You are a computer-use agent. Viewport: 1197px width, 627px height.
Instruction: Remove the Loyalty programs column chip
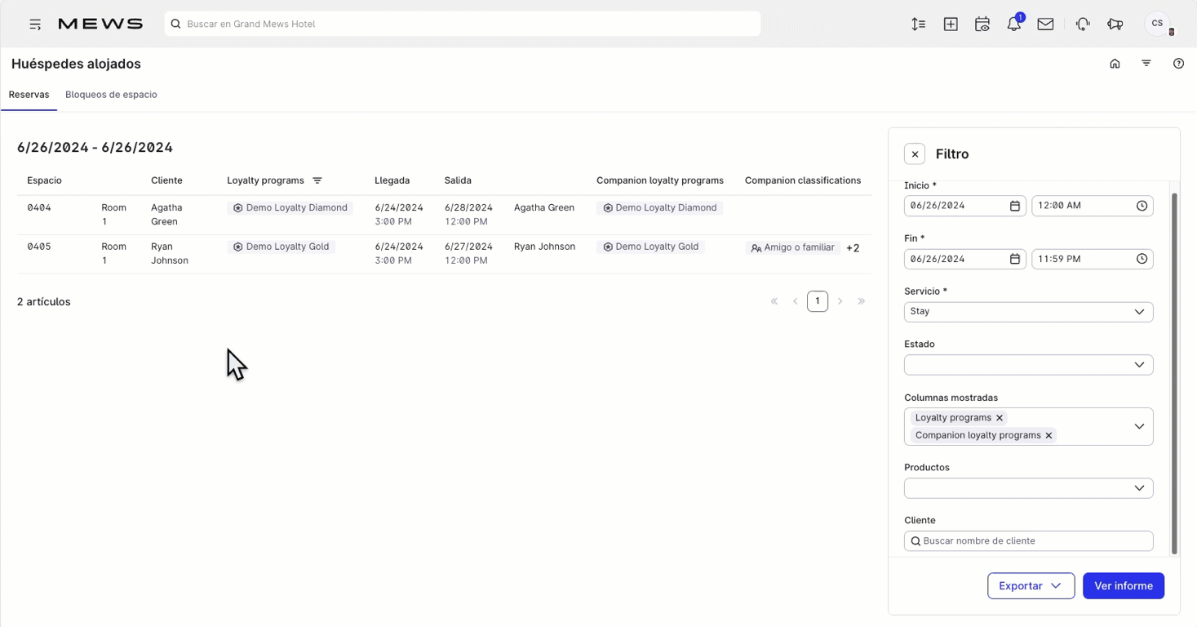[1000, 418]
